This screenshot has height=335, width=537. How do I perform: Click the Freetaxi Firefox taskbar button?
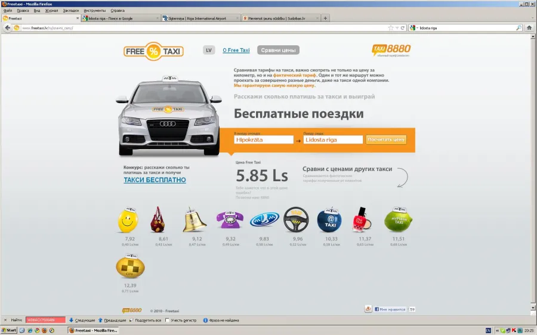(94, 330)
